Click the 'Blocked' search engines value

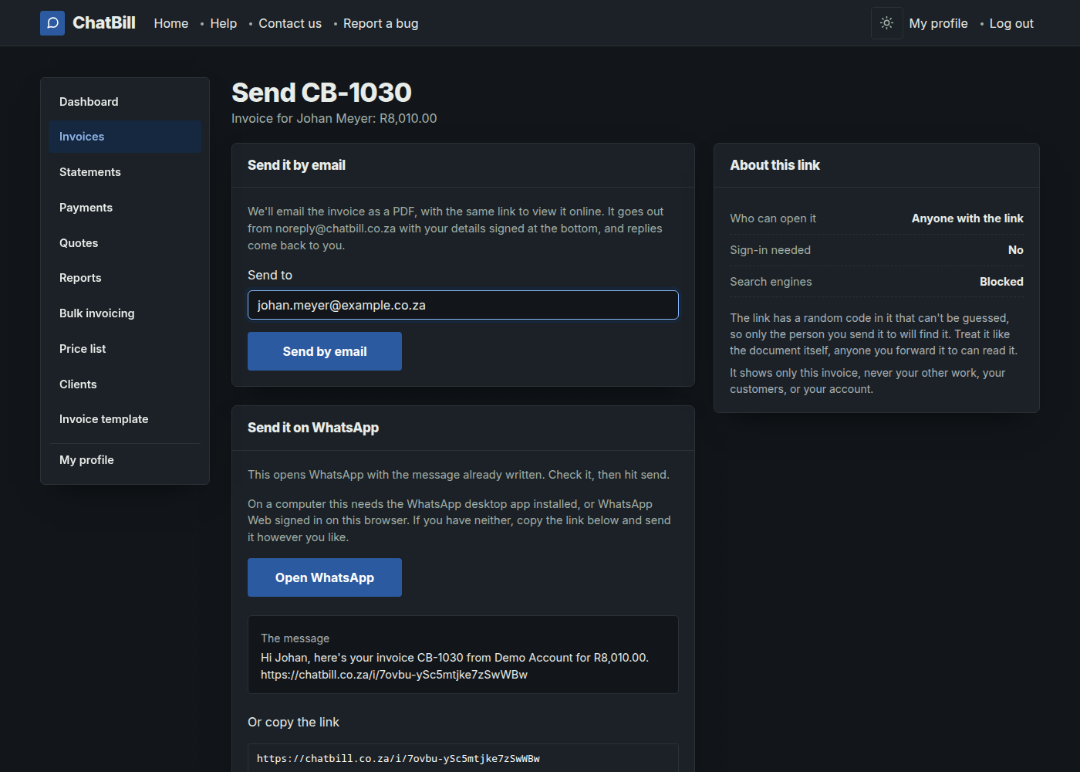coord(1001,282)
